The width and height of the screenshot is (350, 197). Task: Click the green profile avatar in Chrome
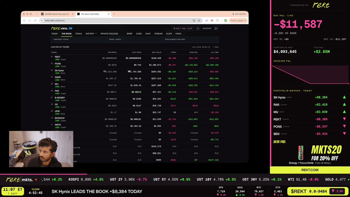coord(226,20)
